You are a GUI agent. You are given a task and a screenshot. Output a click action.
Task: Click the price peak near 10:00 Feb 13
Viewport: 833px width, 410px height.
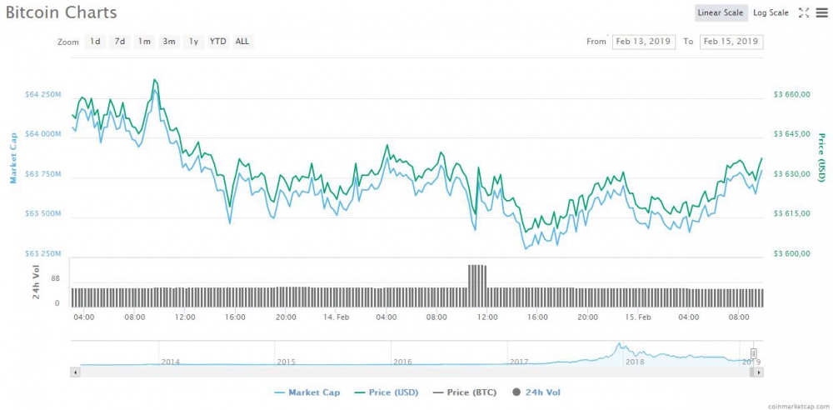[155, 80]
